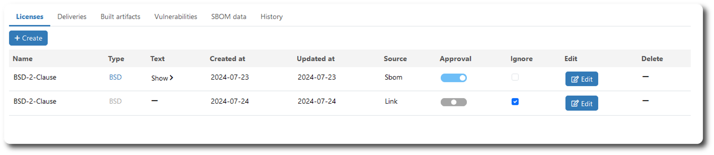Open the SBOM data tab
714x155 pixels.
tap(229, 17)
